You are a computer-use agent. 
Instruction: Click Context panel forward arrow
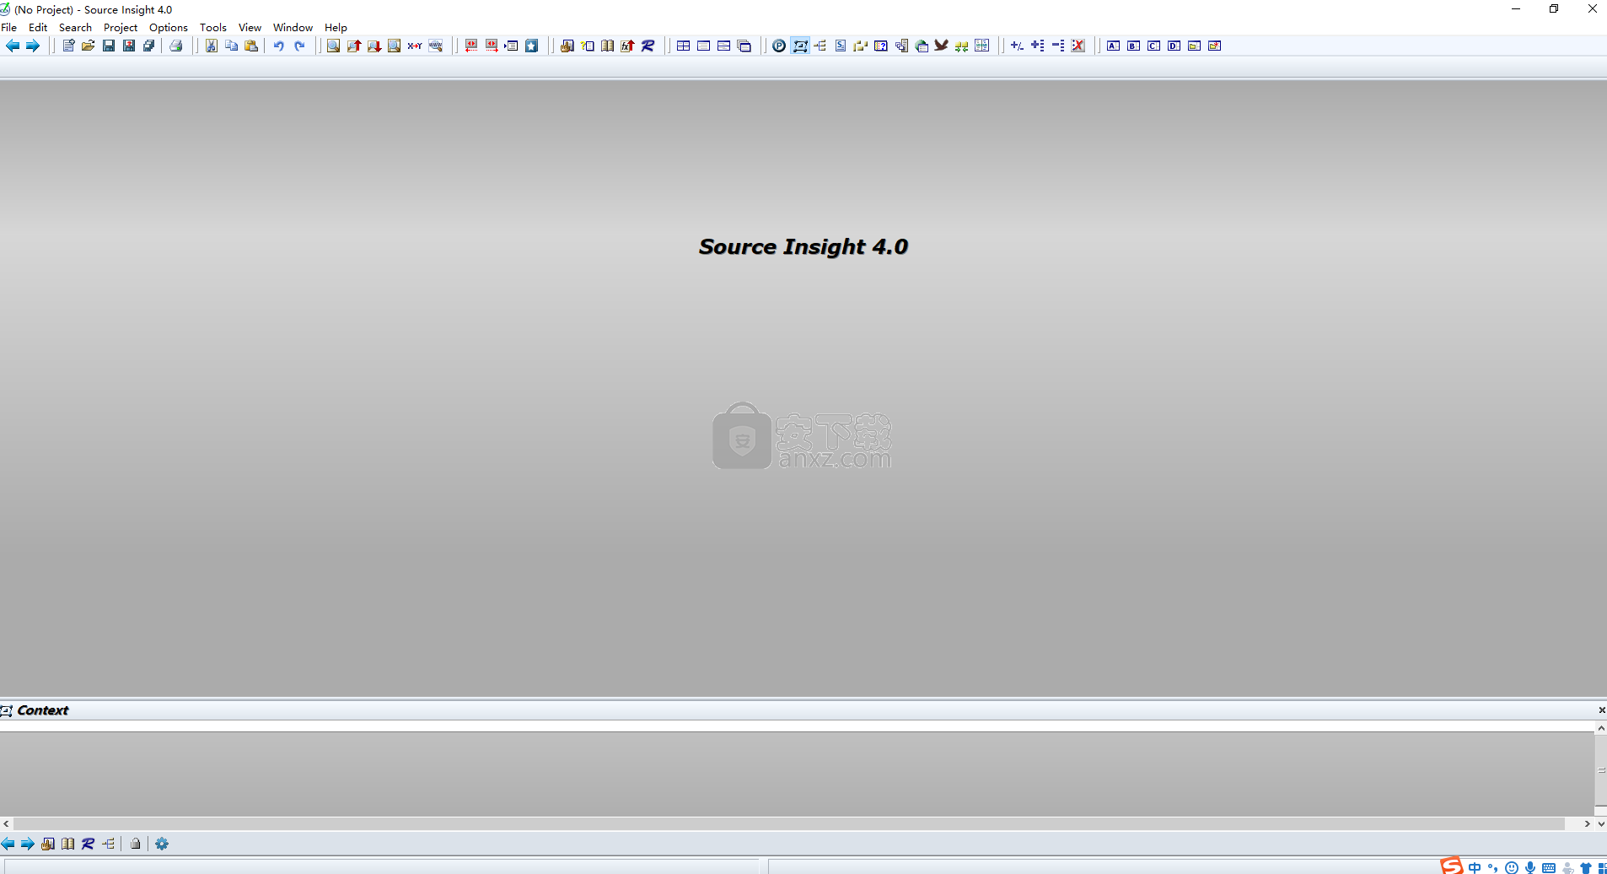28,844
